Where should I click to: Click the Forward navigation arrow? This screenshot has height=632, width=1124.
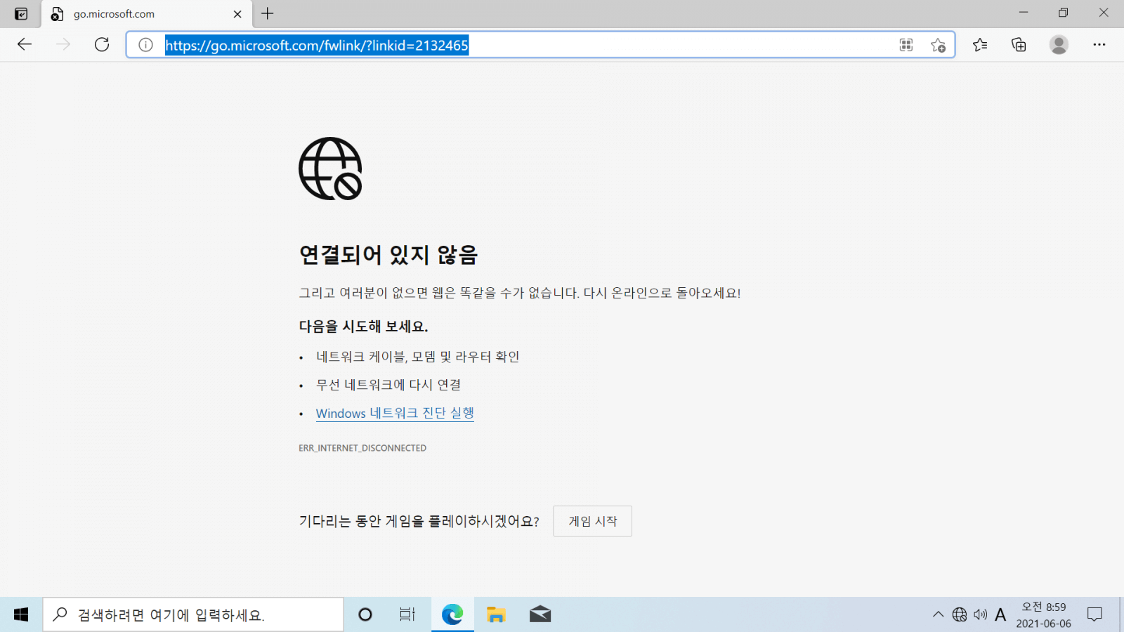coord(63,45)
